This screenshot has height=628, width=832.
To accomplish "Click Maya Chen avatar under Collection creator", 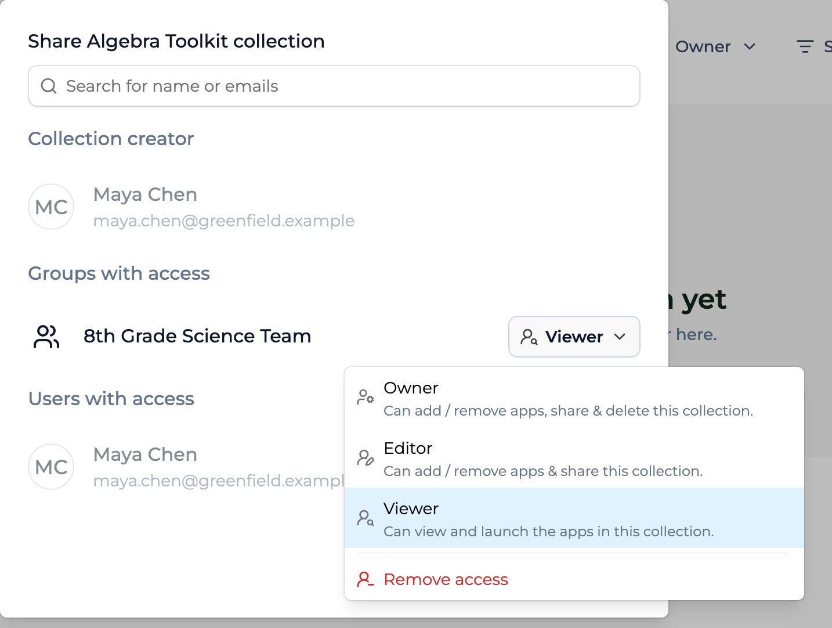I will (51, 207).
